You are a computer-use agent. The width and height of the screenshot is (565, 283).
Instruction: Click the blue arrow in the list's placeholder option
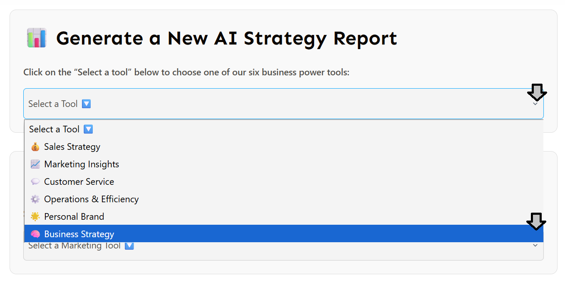point(88,129)
